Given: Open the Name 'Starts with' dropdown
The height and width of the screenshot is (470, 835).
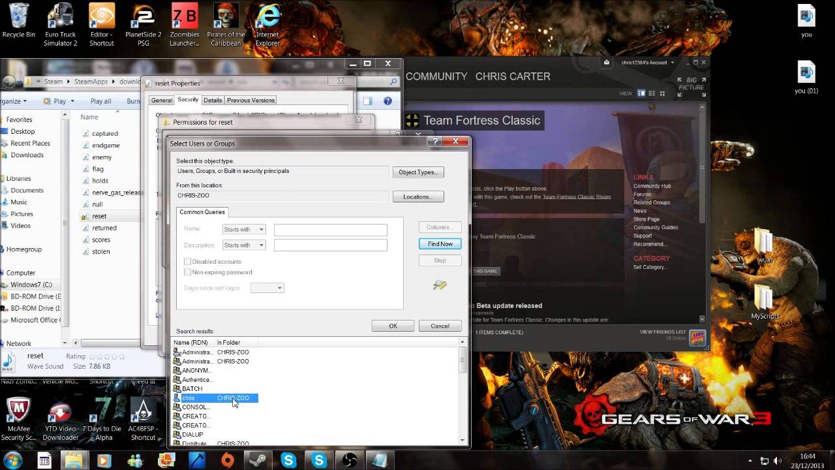Looking at the screenshot, I should coord(243,229).
